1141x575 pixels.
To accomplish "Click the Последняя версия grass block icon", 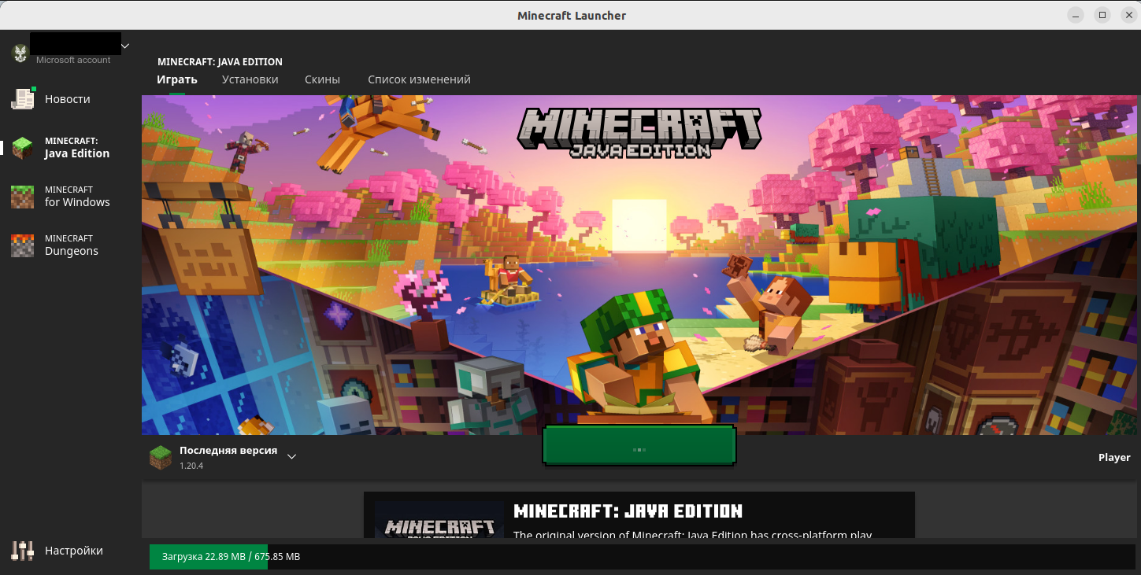I will pyautogui.click(x=161, y=458).
